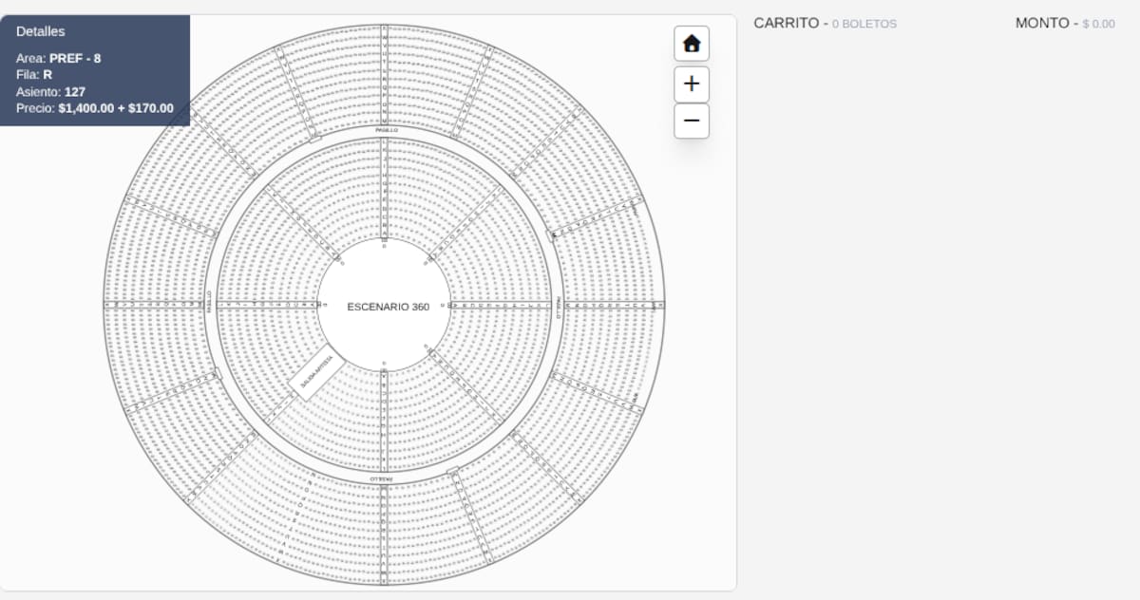
Task: Click the home reset-view icon
Action: click(692, 44)
